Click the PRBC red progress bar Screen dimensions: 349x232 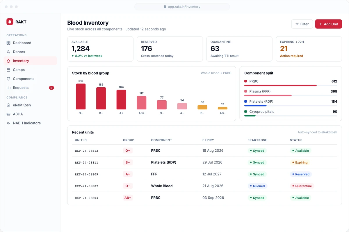[280, 86]
